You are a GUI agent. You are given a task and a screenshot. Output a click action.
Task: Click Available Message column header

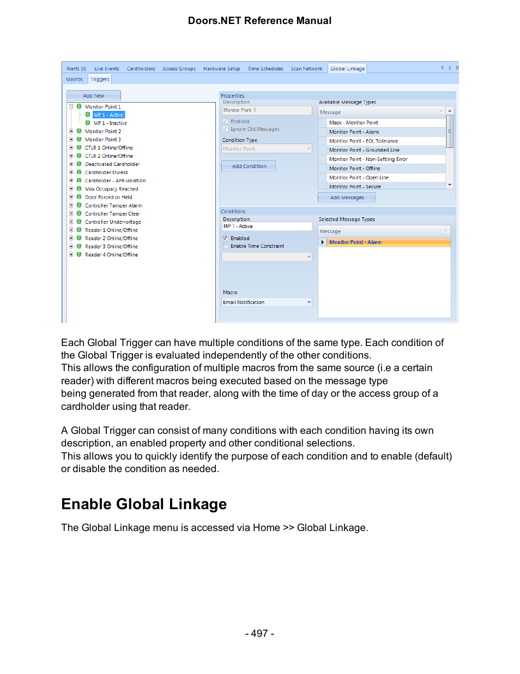[x=382, y=112]
